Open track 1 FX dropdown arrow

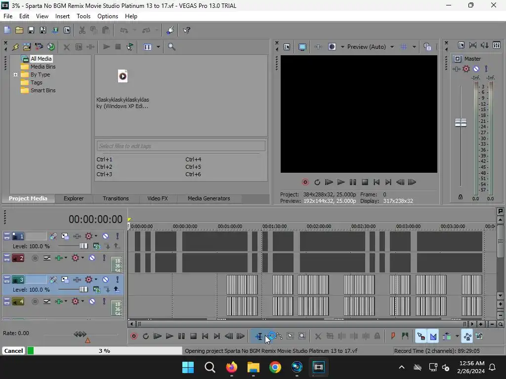click(x=96, y=236)
